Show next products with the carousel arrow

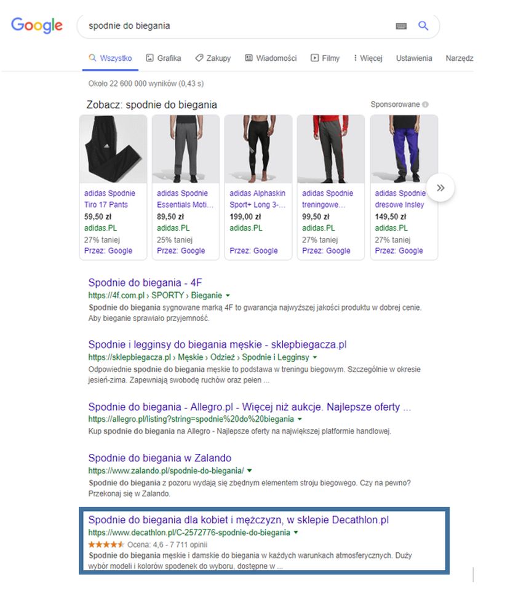[440, 188]
